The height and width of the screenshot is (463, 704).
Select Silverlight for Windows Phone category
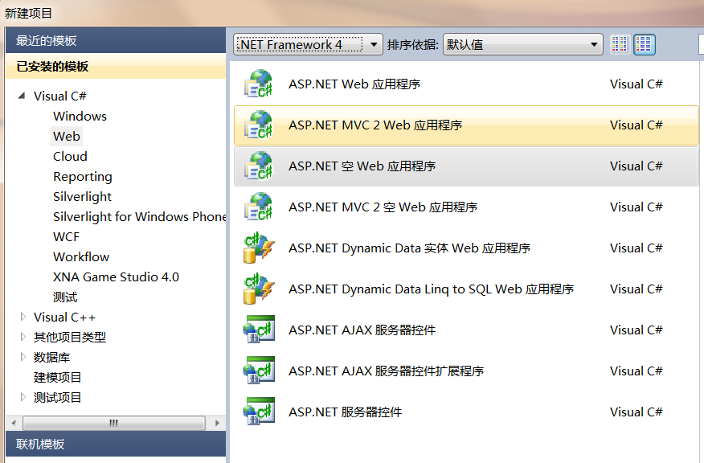139,216
